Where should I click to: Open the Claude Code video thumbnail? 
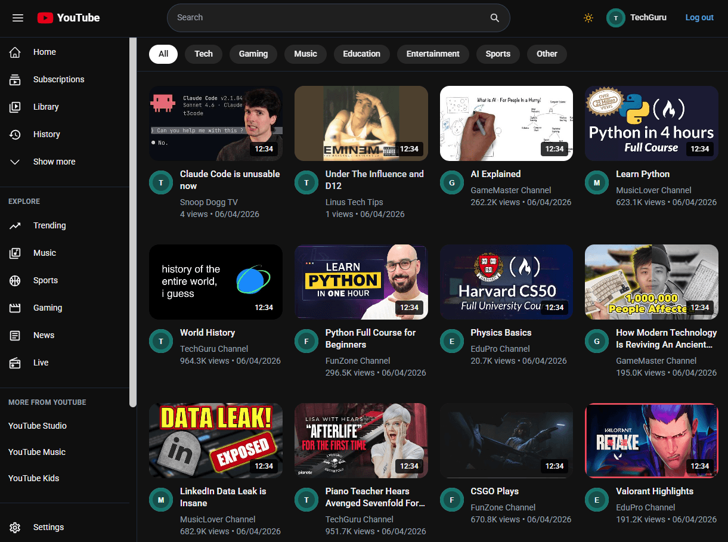tap(216, 123)
